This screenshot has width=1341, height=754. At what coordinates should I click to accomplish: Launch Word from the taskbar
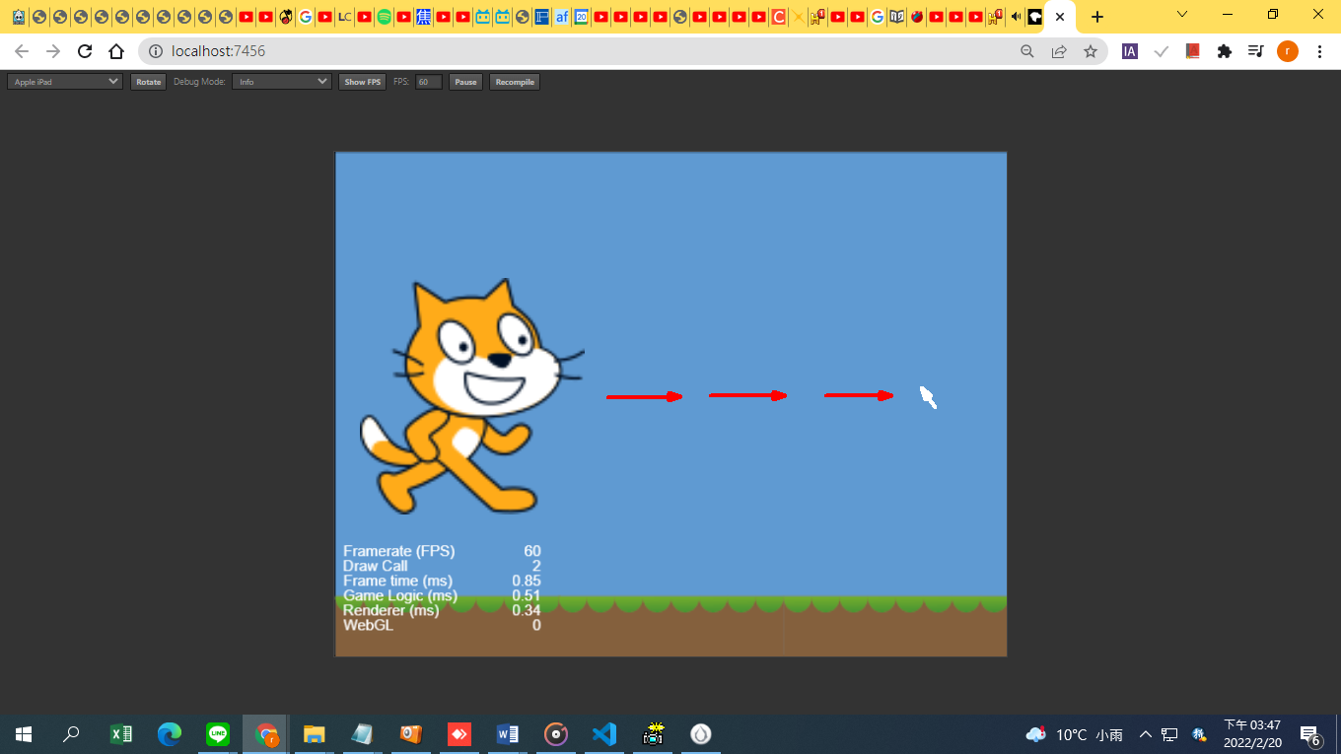point(508,734)
